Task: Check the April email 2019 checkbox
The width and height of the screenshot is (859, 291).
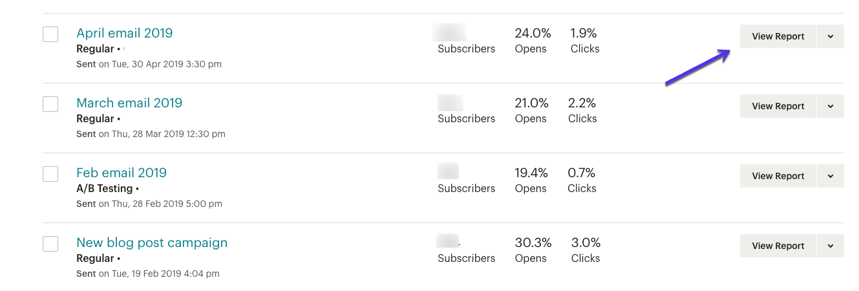Action: (x=50, y=34)
